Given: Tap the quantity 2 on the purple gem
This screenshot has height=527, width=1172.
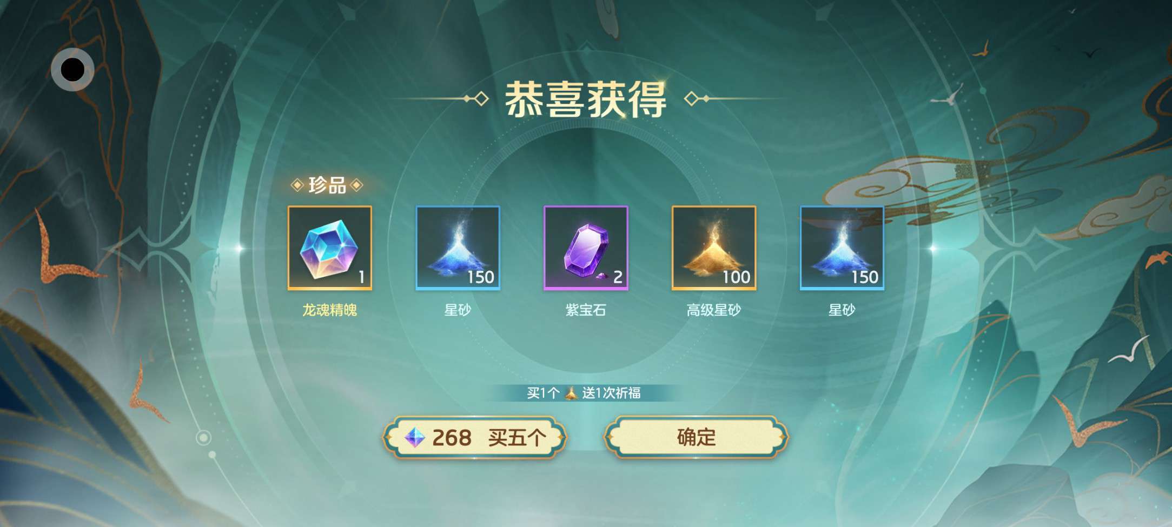Looking at the screenshot, I should tap(618, 277).
